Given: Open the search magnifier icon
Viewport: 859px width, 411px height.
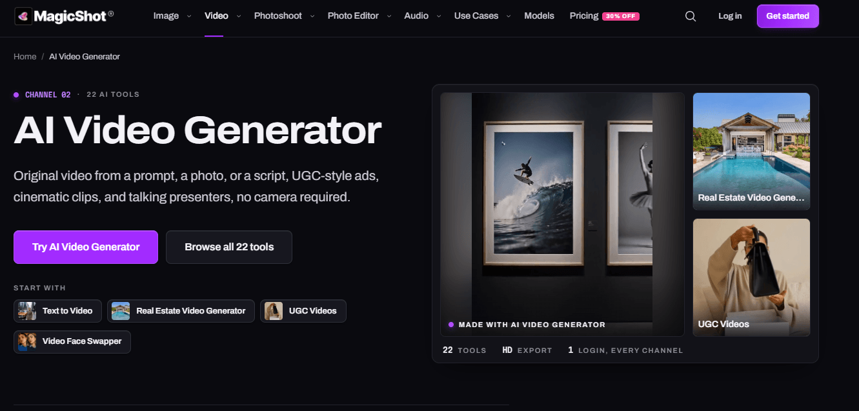Looking at the screenshot, I should (x=691, y=16).
